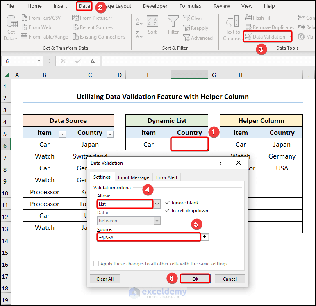This screenshot has width=316, height=306.
Task: Expand the Name Box dropdown
Action: coord(39,61)
